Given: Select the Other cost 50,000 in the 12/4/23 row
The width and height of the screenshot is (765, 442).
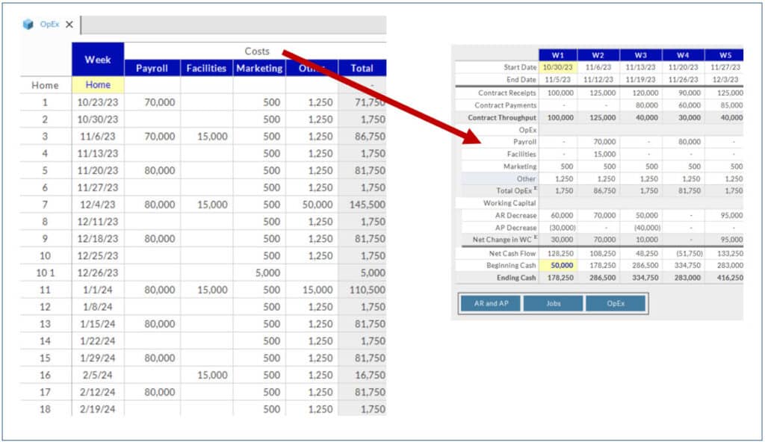Looking at the screenshot, I should (x=312, y=205).
